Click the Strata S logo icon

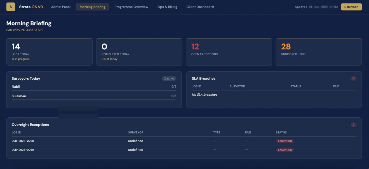11,7
